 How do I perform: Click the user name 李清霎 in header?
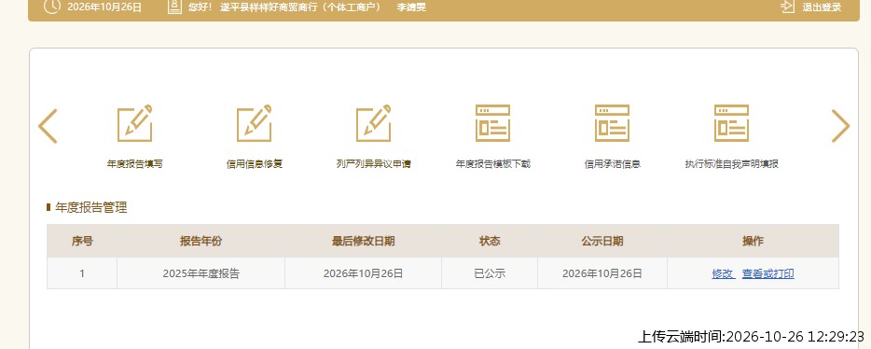(411, 7)
